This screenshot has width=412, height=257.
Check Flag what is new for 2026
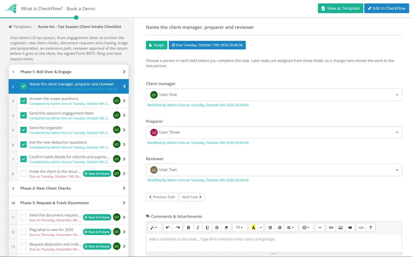point(23,232)
